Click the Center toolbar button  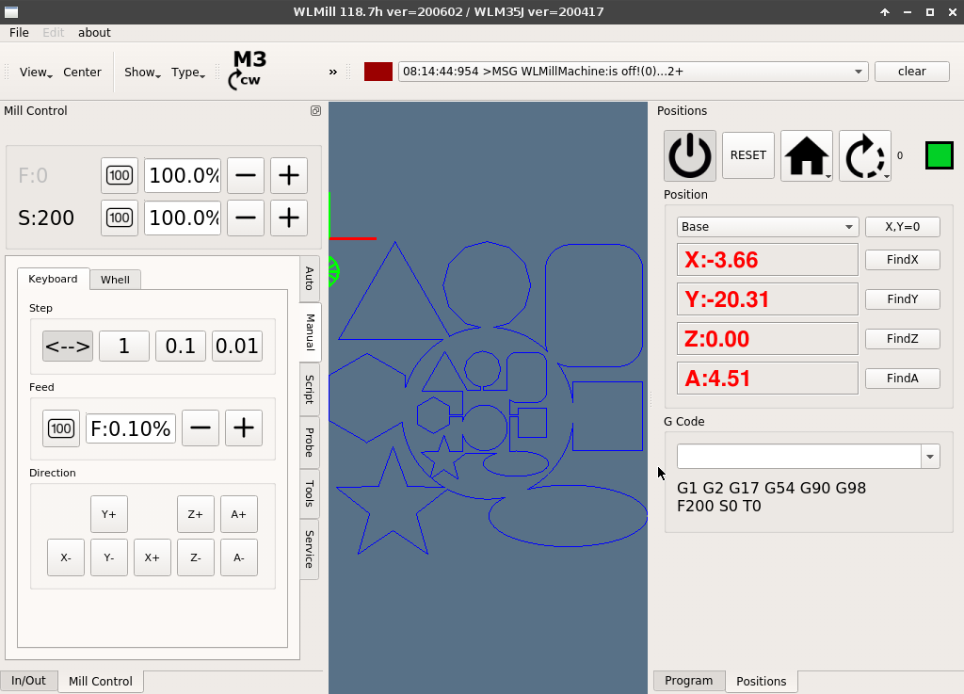click(x=83, y=72)
